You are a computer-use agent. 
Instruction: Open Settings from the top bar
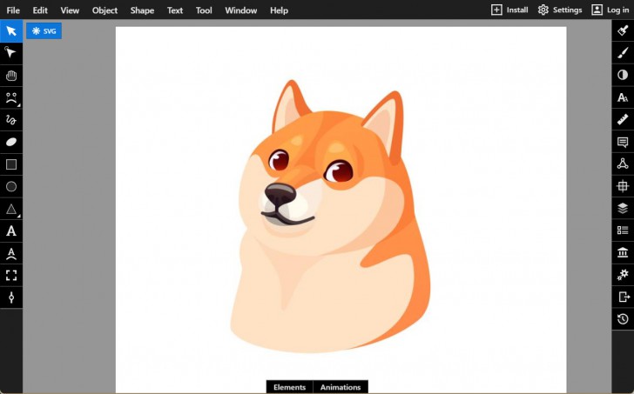pos(560,10)
